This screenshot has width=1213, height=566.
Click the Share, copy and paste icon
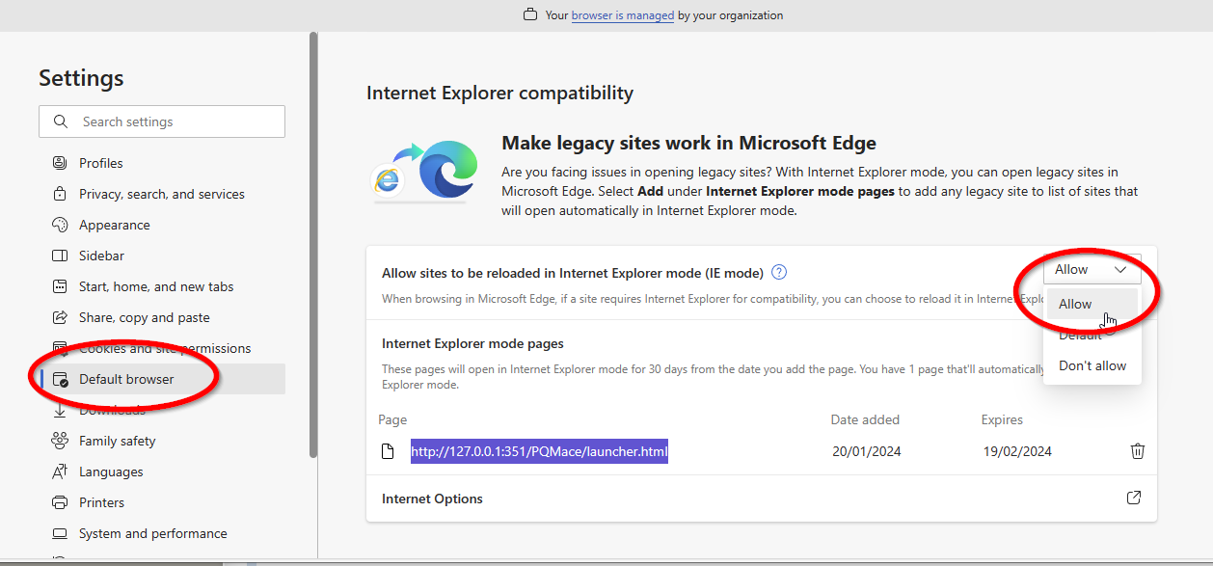click(x=60, y=317)
